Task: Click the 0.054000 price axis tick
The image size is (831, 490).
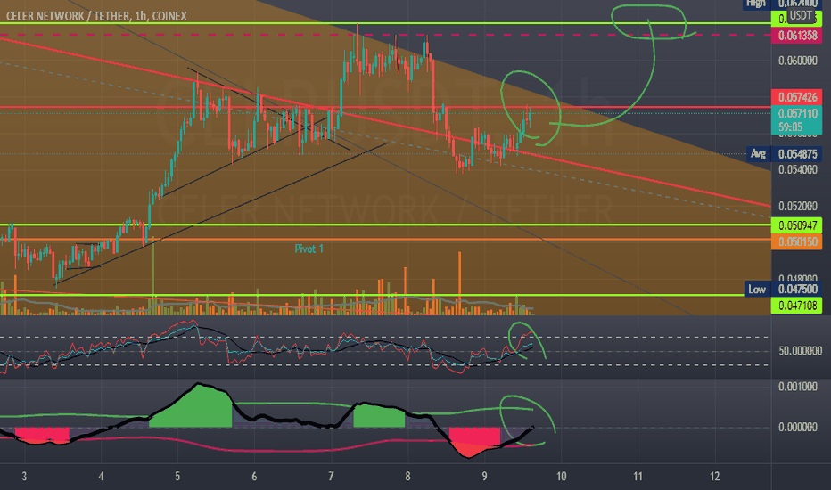Action: pyautogui.click(x=798, y=169)
